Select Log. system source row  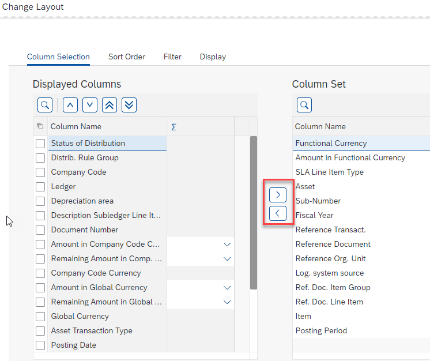(x=361, y=273)
